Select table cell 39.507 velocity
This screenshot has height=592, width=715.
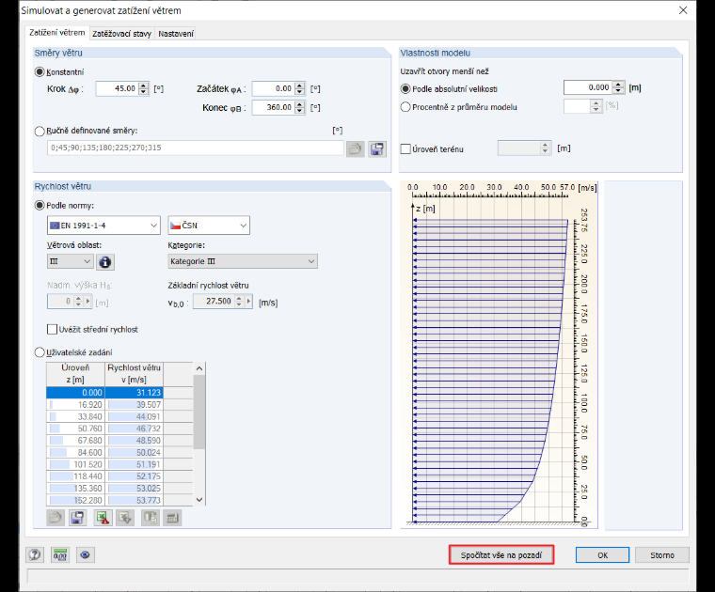[x=134, y=404]
